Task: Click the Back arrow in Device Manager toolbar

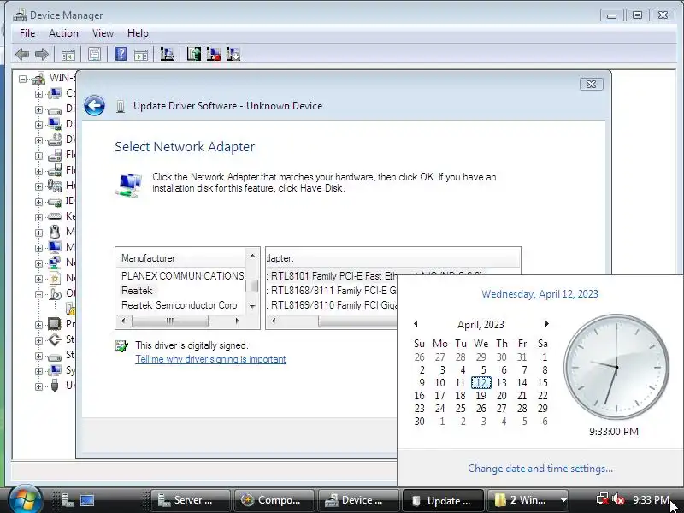Action: tap(22, 55)
